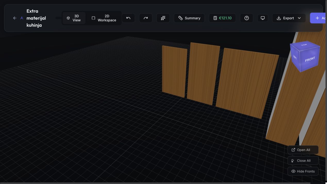Open the €121.10 price calculator
The width and height of the screenshot is (327, 184).
coord(222,18)
